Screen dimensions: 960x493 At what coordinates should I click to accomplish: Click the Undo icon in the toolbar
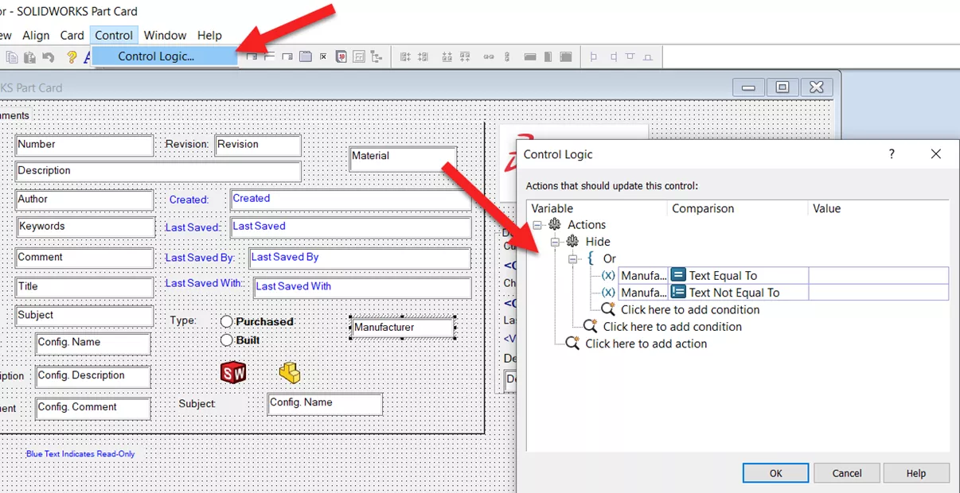pyautogui.click(x=49, y=56)
